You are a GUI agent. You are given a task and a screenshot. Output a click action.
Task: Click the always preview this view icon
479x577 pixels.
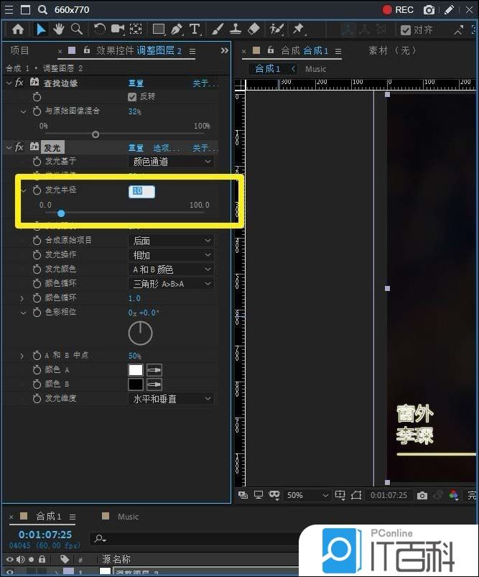click(243, 495)
